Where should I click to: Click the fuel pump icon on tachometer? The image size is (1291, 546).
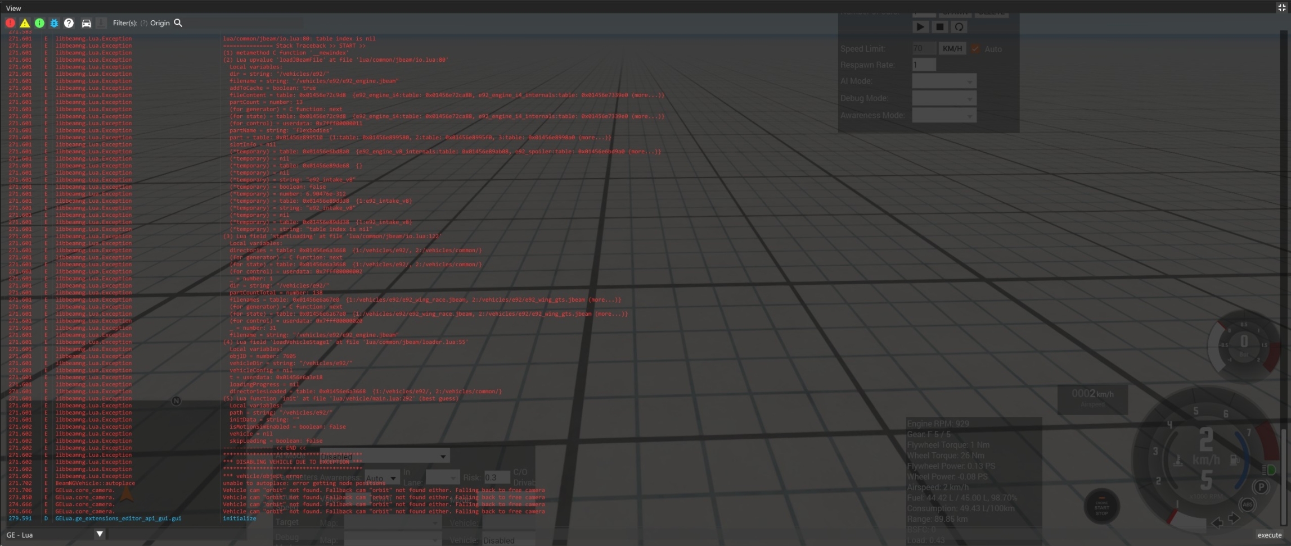1235,461
